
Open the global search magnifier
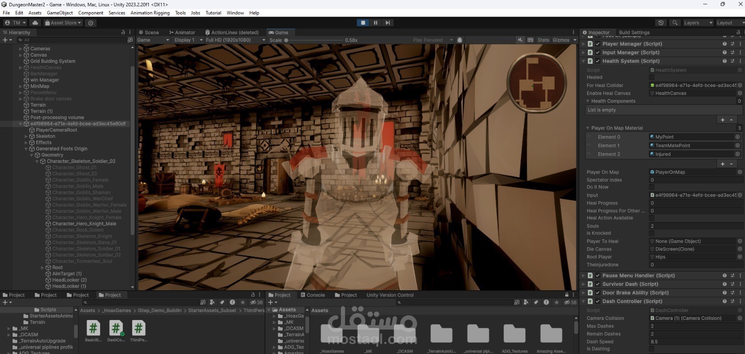point(675,23)
